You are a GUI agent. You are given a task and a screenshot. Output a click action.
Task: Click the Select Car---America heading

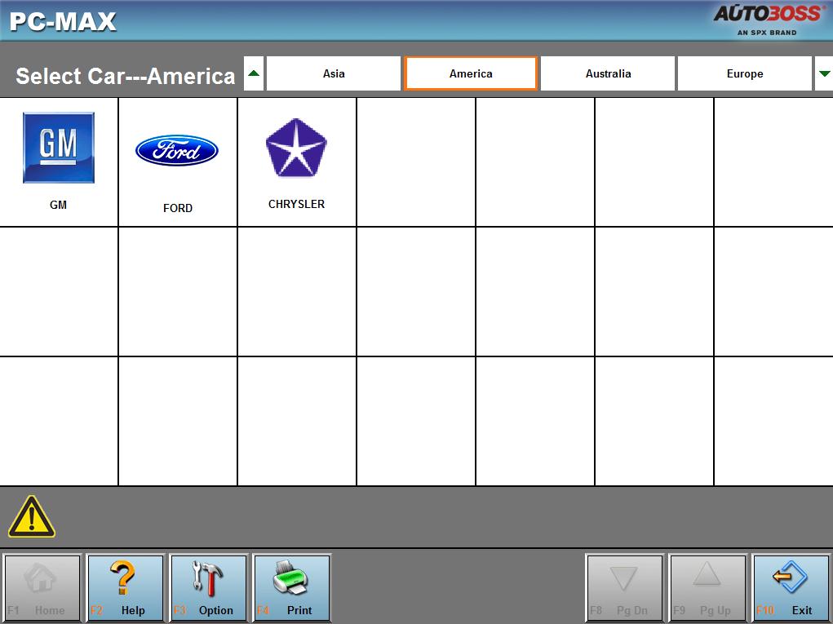click(x=126, y=76)
